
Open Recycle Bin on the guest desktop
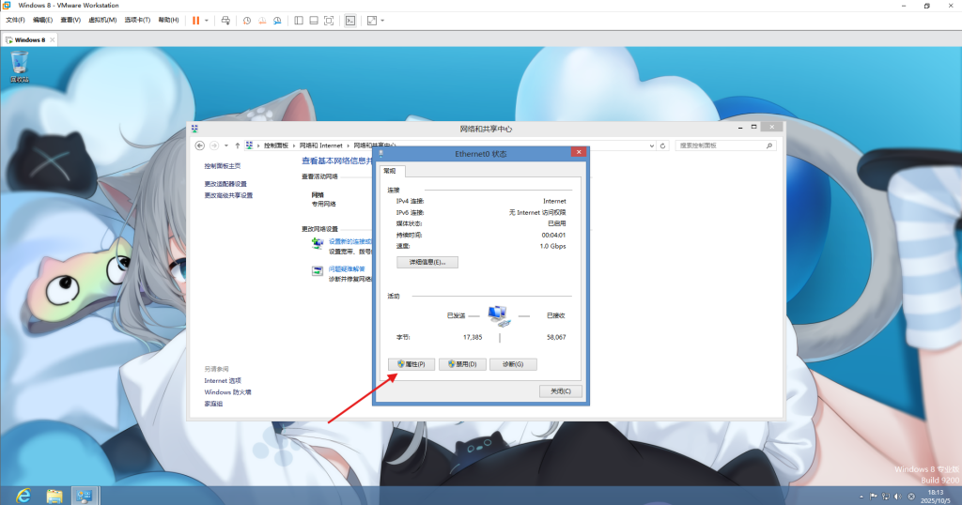pyautogui.click(x=20, y=66)
